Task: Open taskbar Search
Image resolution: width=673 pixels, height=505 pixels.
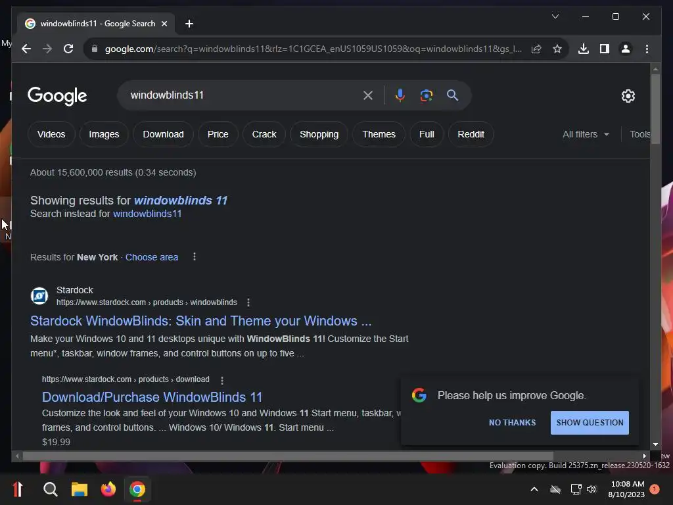Action: [x=50, y=489]
